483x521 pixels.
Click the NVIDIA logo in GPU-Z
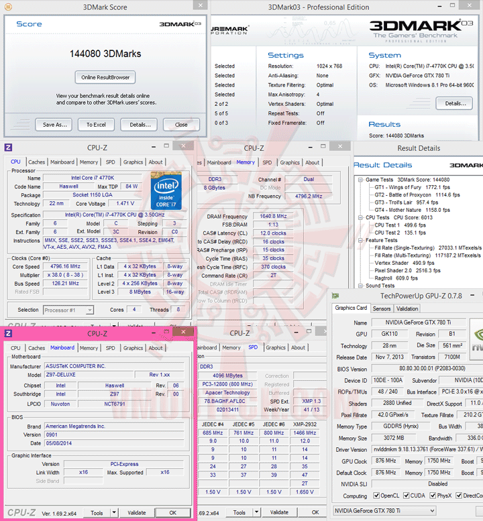477,339
